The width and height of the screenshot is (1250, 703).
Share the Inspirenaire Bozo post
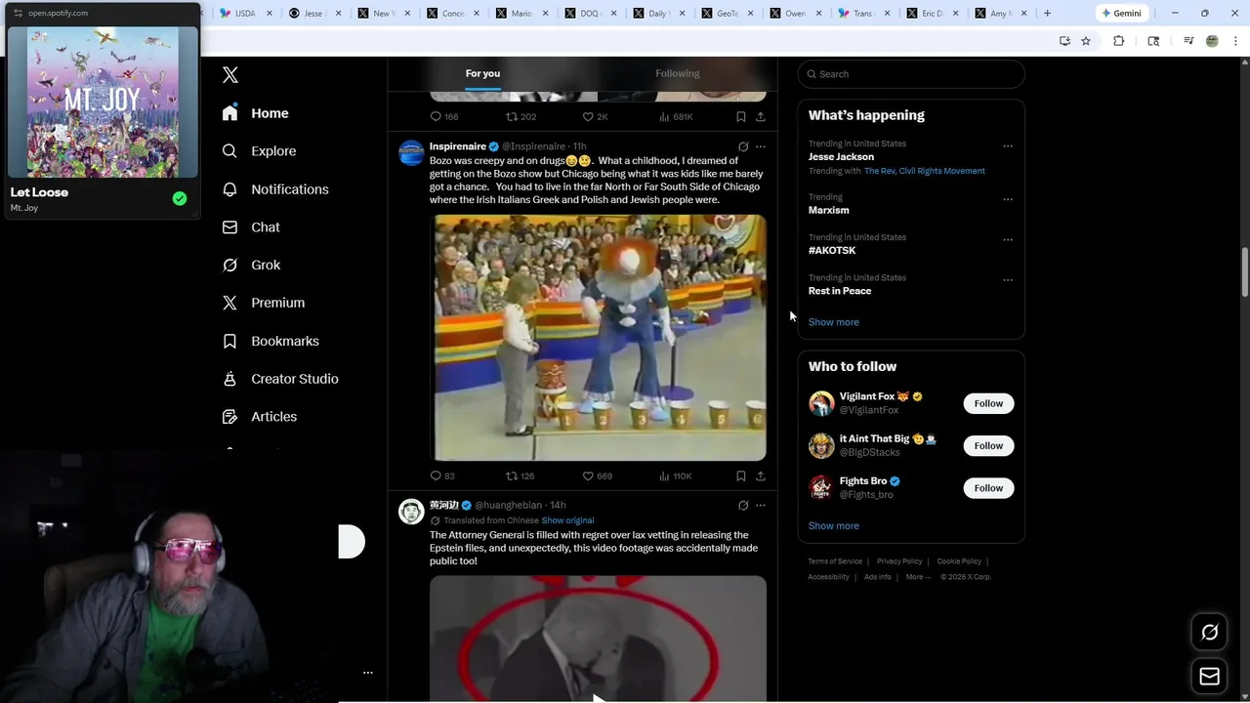tap(761, 476)
